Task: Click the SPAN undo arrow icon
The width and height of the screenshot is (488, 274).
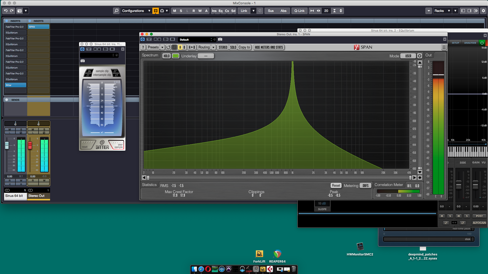Action: [168, 47]
